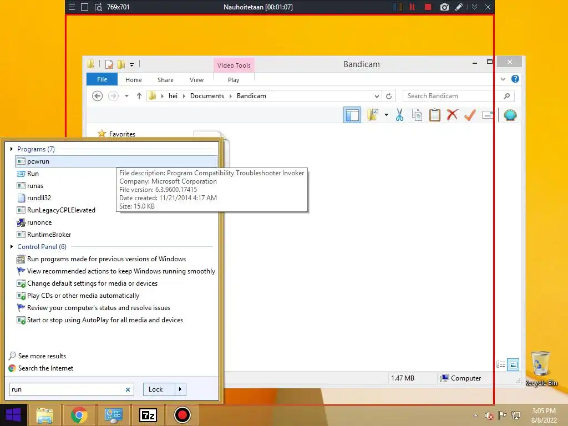568x426 pixels.
Task: Click the folder options toolbar icon
Action: click(373, 115)
